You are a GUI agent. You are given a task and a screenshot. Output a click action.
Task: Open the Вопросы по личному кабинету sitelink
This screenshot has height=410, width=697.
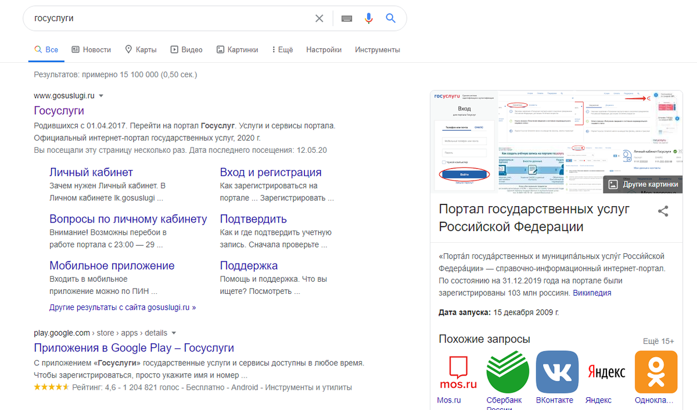click(x=128, y=219)
